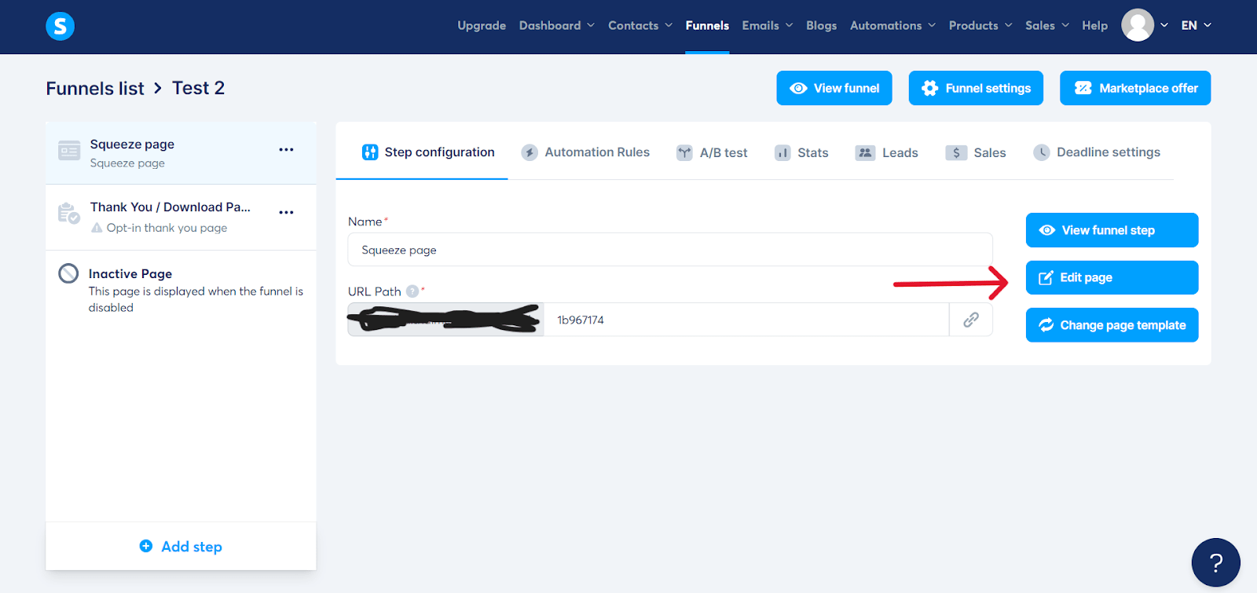Image resolution: width=1257 pixels, height=593 pixels.
Task: Switch to the Stats tab
Action: click(x=801, y=152)
